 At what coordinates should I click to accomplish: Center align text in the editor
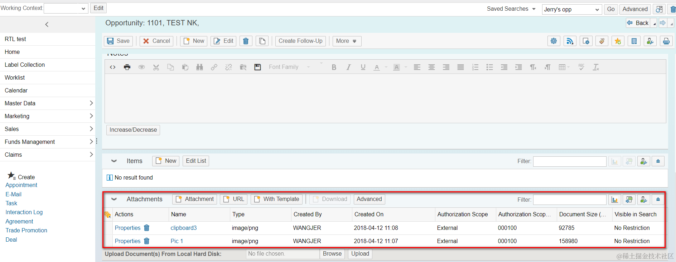coord(432,67)
